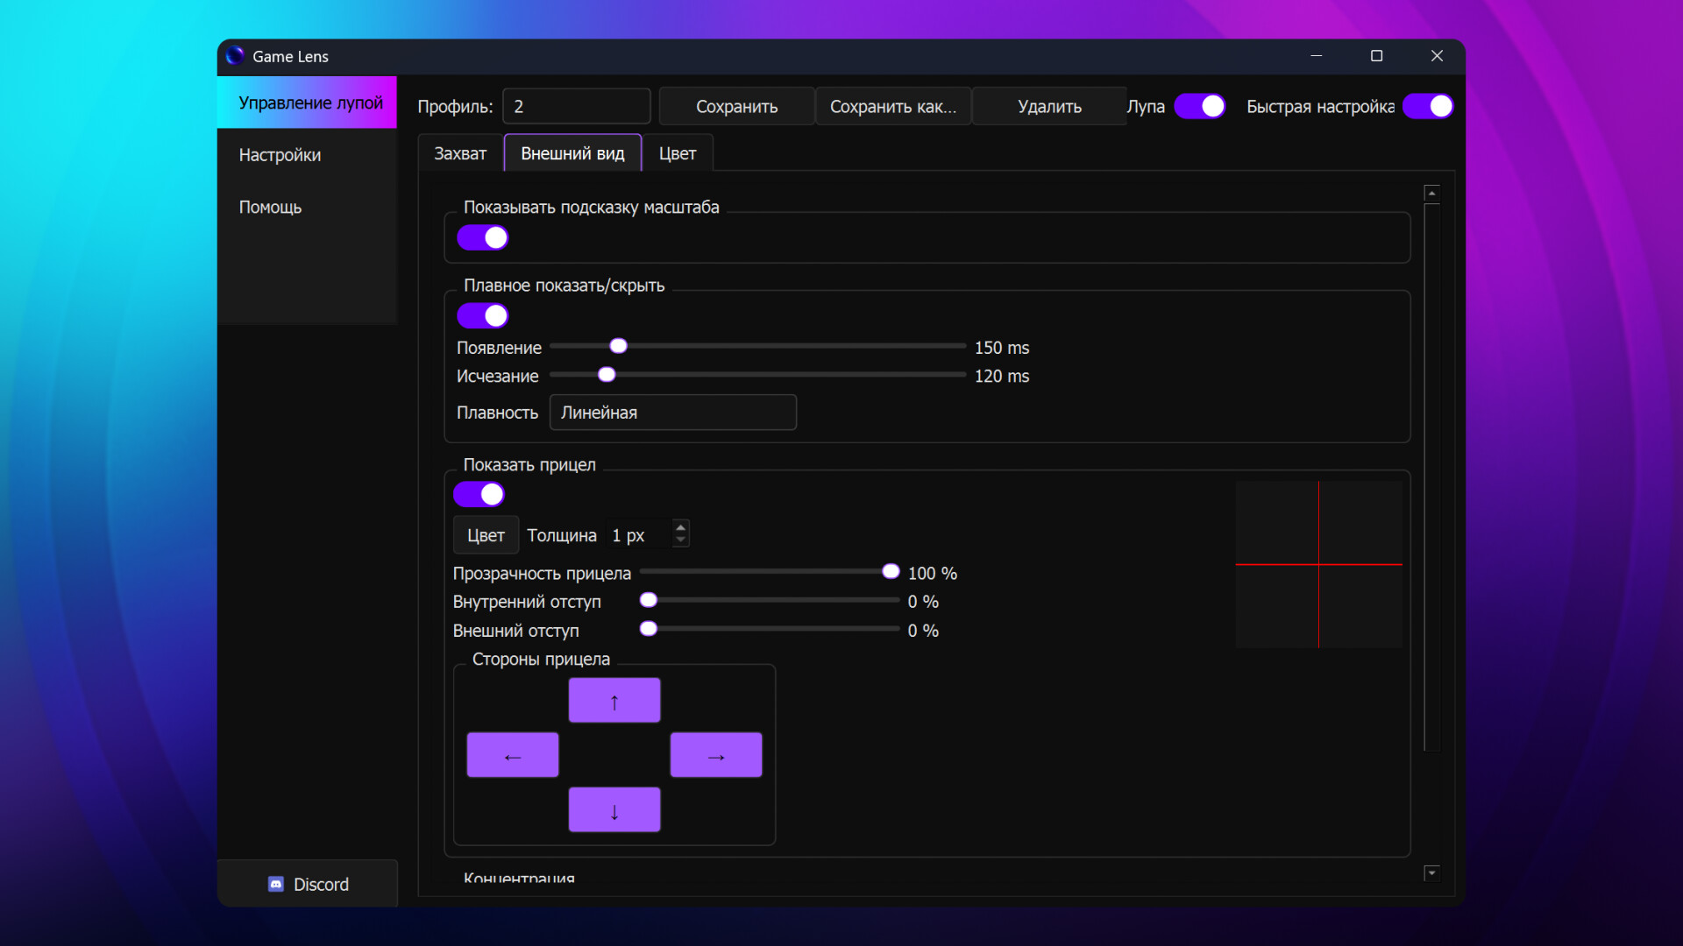Toggle off Плавное показать/скрыть
Image resolution: width=1683 pixels, height=946 pixels.
482,315
